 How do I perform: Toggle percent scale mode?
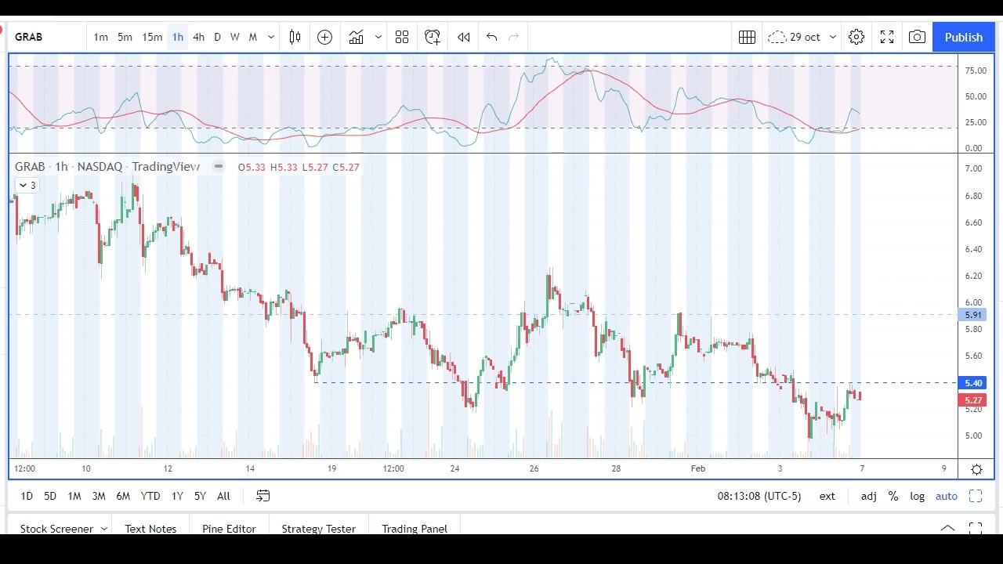click(x=893, y=496)
